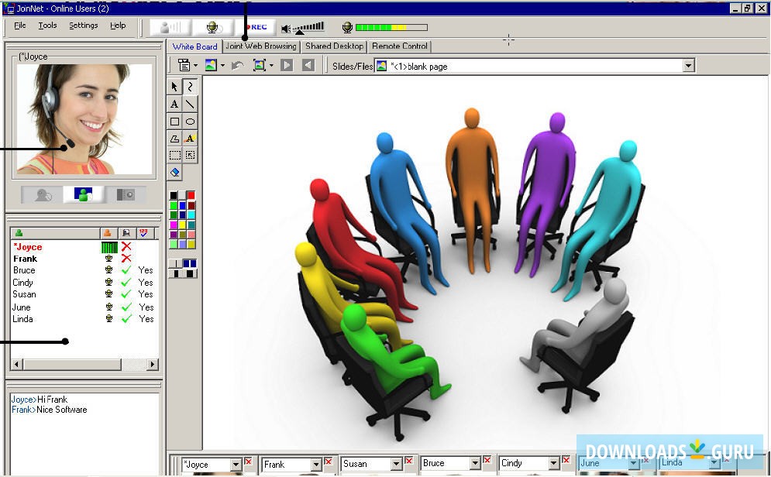
Task: Open the Settings menu
Action: click(83, 26)
